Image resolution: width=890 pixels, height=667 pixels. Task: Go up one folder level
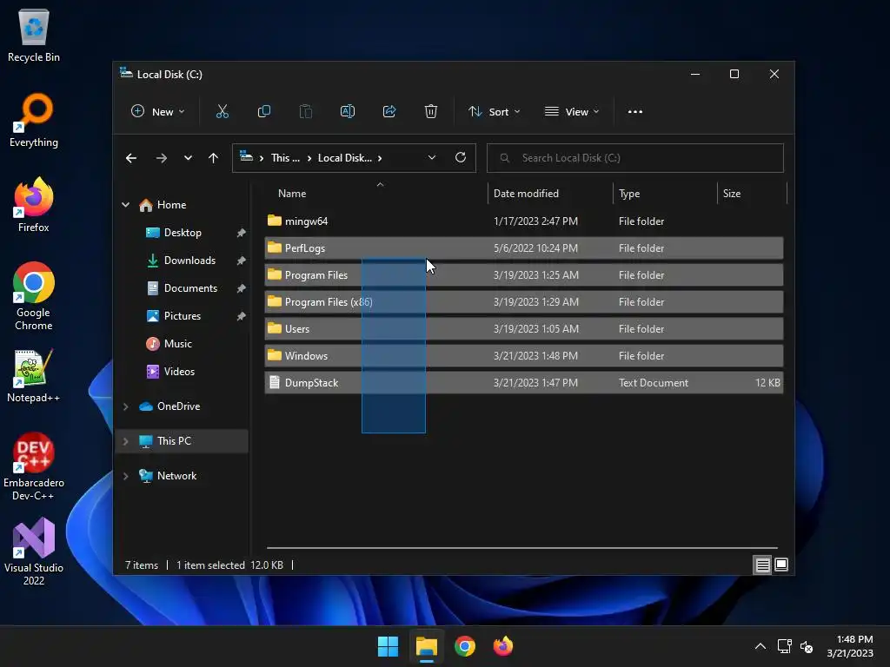(x=213, y=158)
